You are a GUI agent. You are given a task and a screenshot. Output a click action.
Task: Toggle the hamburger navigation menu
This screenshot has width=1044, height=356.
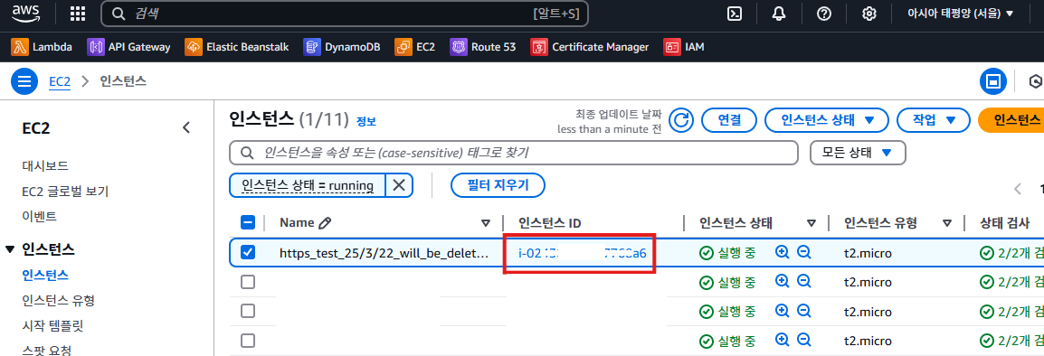[x=24, y=81]
